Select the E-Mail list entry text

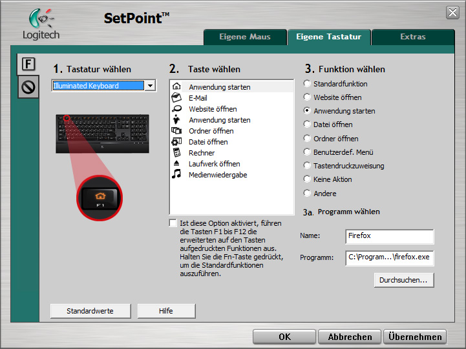tap(198, 98)
